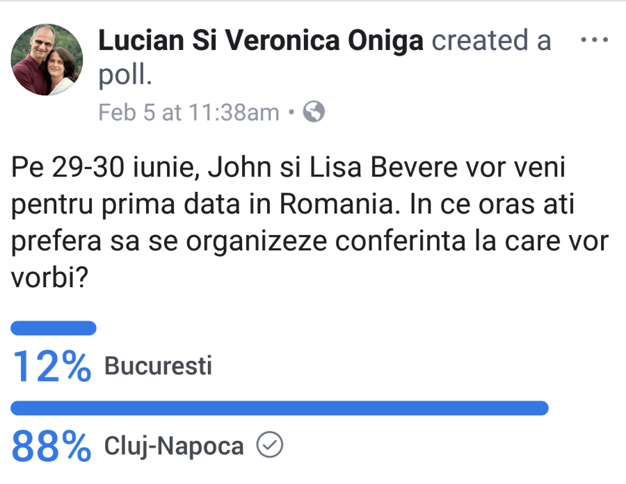This screenshot has width=626, height=484.
Task: Click the 88% vote percentage
Action: (52, 446)
